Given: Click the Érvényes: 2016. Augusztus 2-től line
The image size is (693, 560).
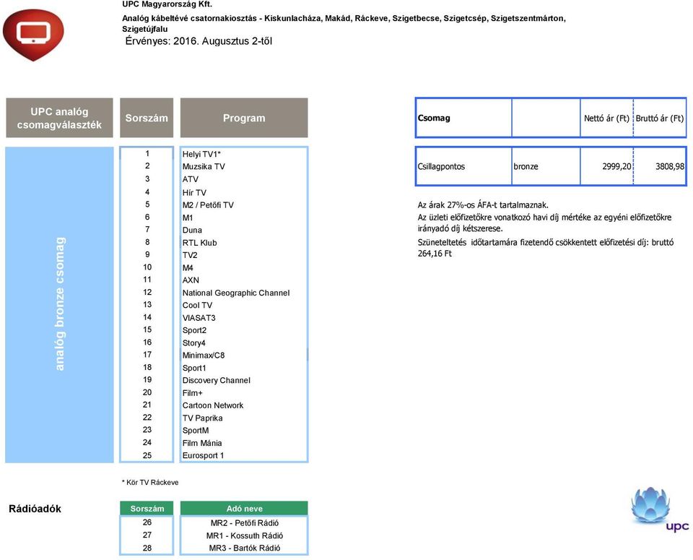Looking at the screenshot, I should [199, 41].
